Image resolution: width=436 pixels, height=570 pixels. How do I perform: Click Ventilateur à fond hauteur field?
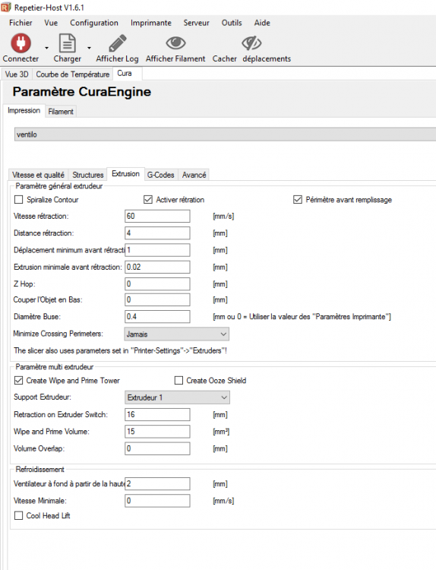click(157, 484)
